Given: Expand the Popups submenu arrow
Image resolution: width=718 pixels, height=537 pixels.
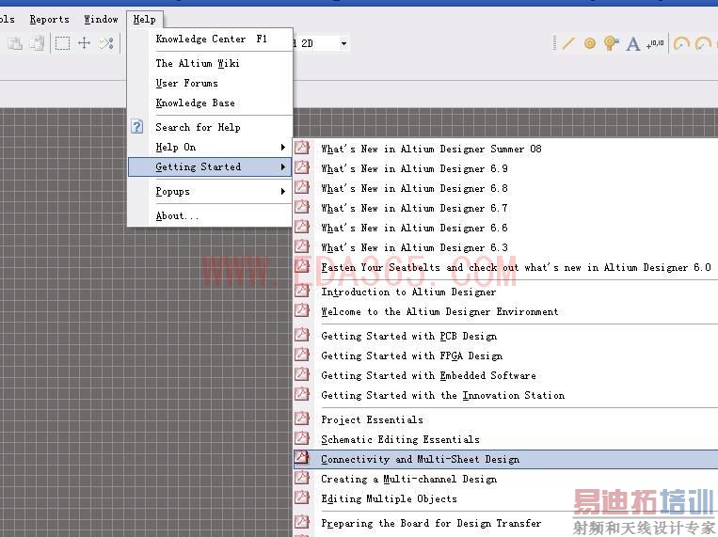Looking at the screenshot, I should 283,191.
